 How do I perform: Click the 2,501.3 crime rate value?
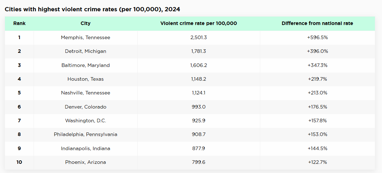coord(199,37)
